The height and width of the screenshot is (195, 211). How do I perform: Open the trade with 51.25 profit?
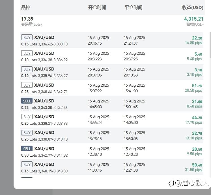coord(111,88)
